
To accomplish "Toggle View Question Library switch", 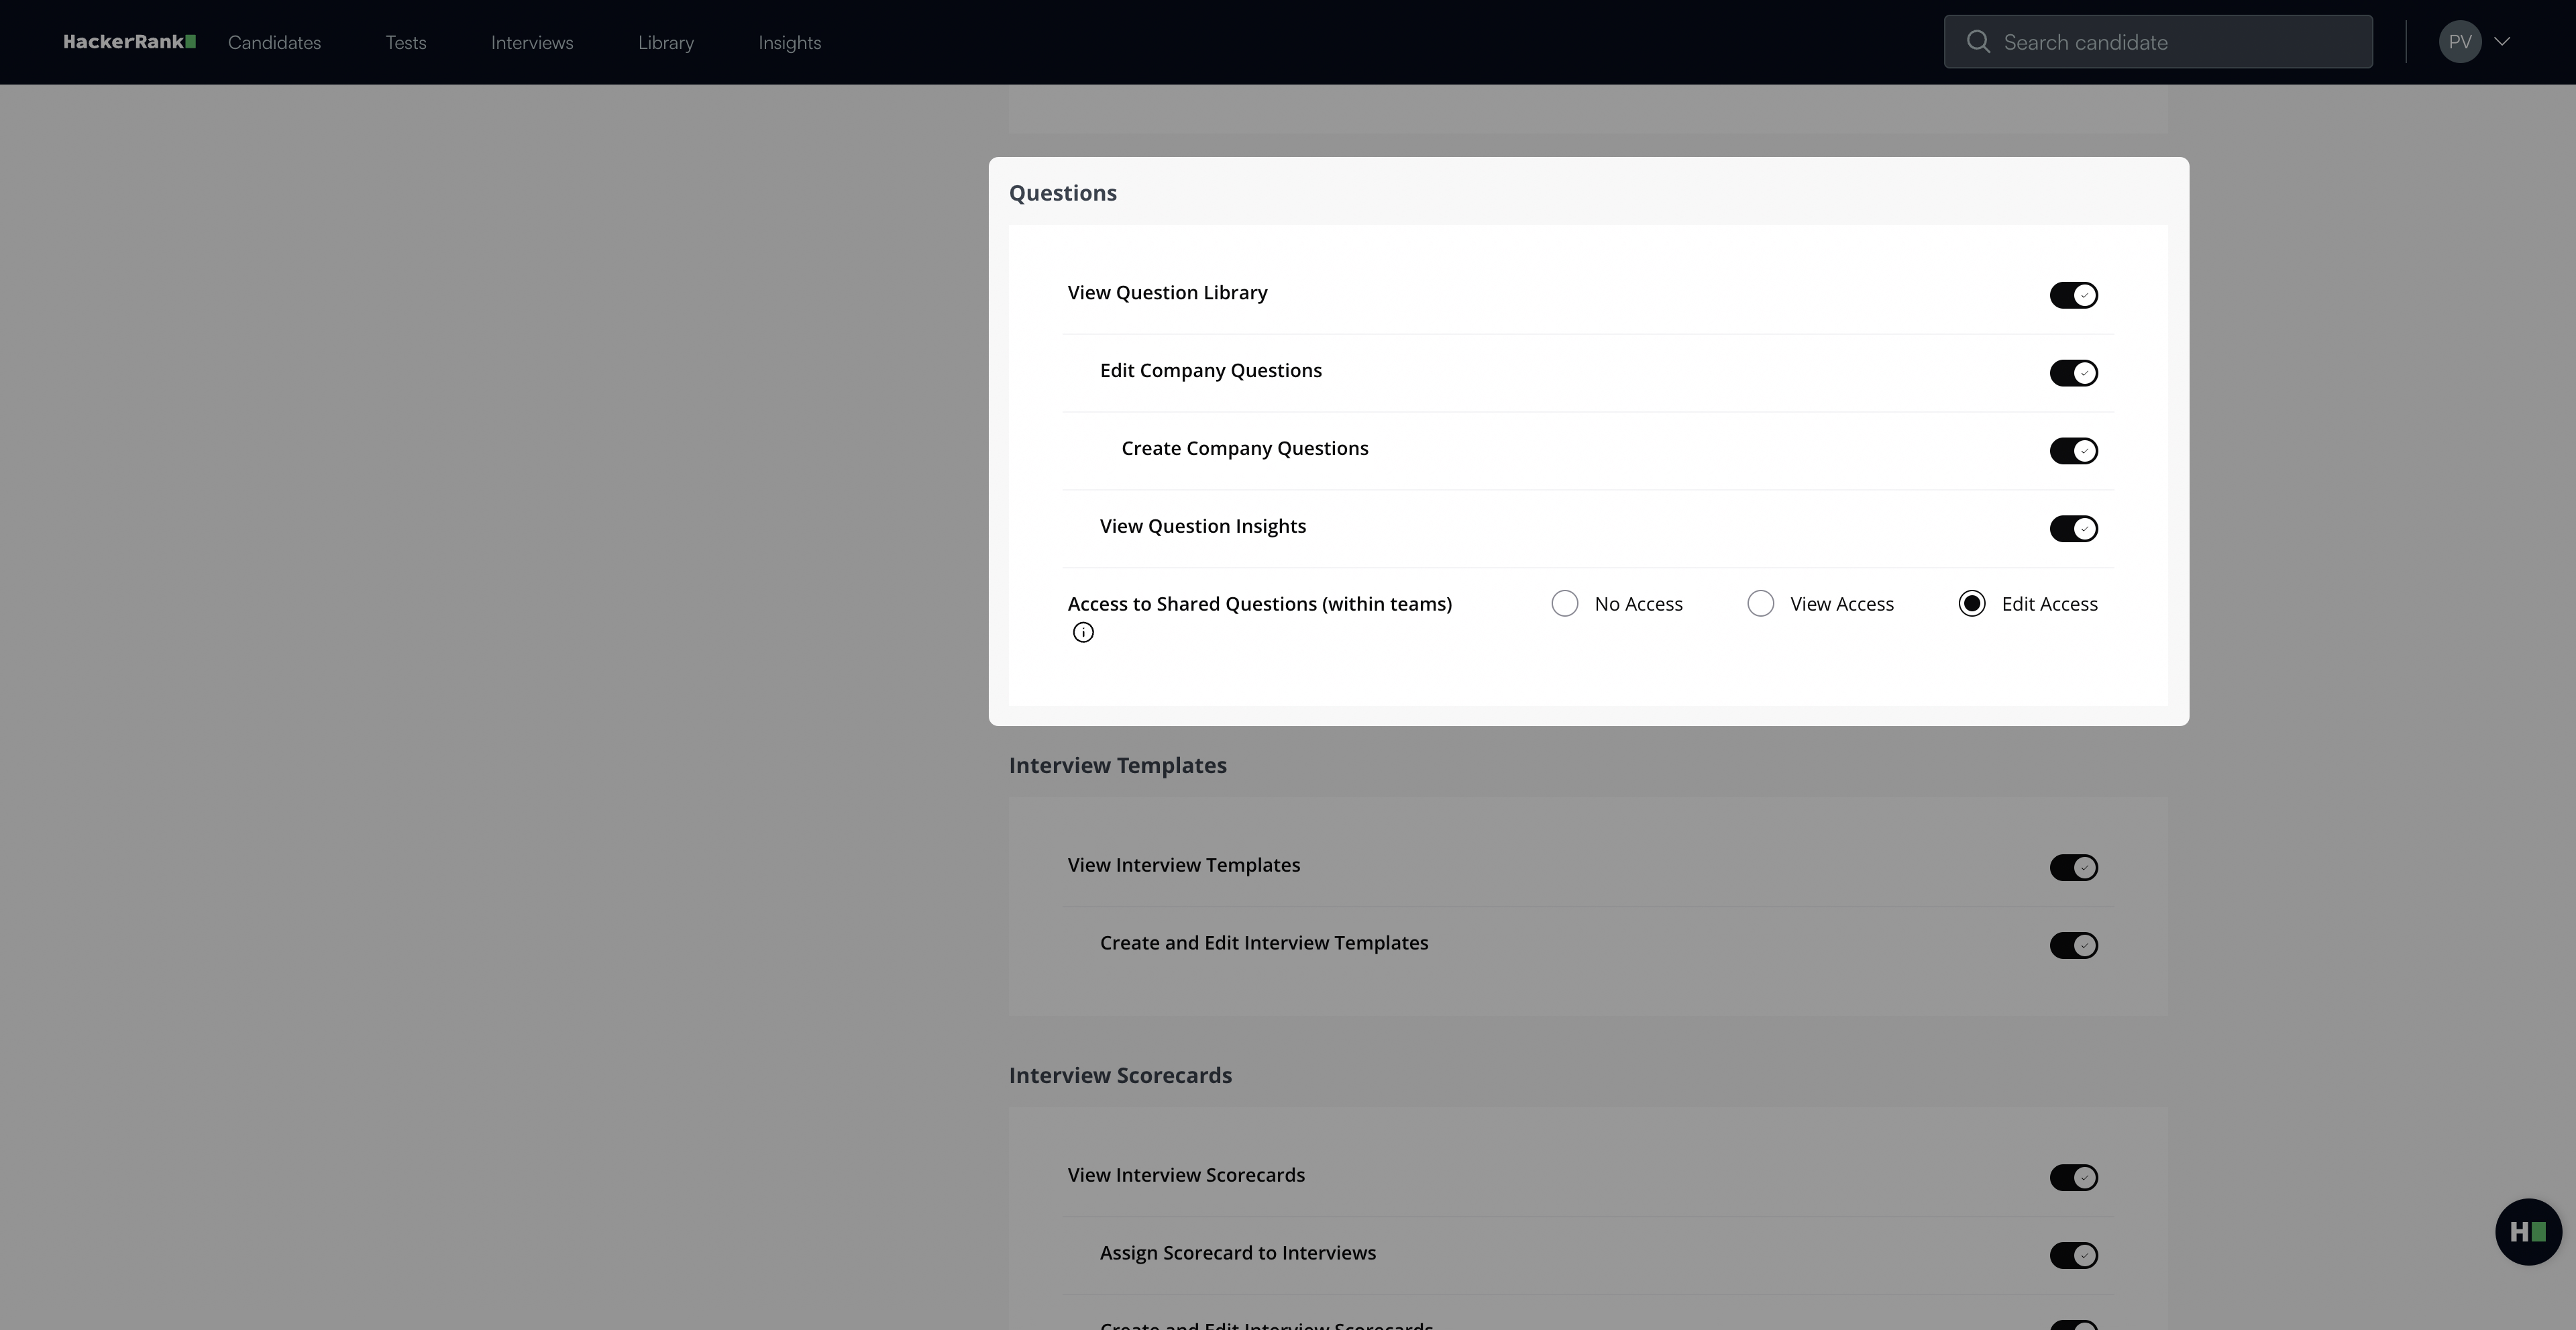I will 2073,295.
